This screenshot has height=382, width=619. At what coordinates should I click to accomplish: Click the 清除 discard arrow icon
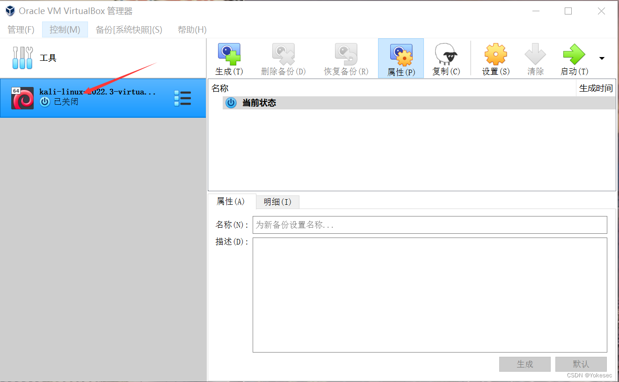point(535,54)
